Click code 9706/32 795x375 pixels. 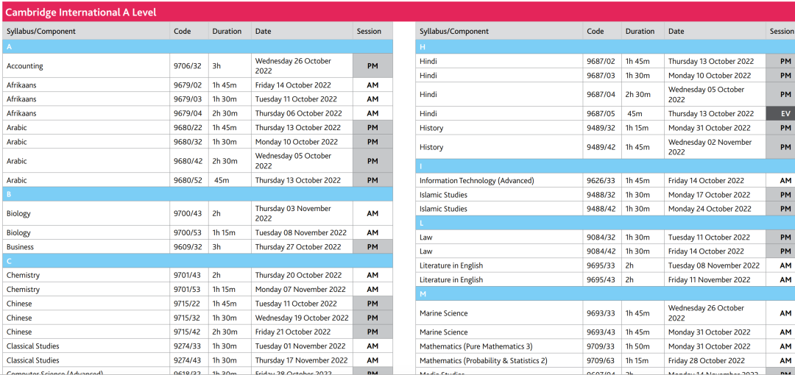188,66
